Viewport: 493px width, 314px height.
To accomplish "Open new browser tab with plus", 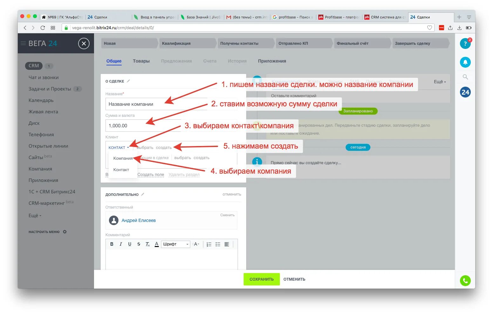I will coord(459,17).
